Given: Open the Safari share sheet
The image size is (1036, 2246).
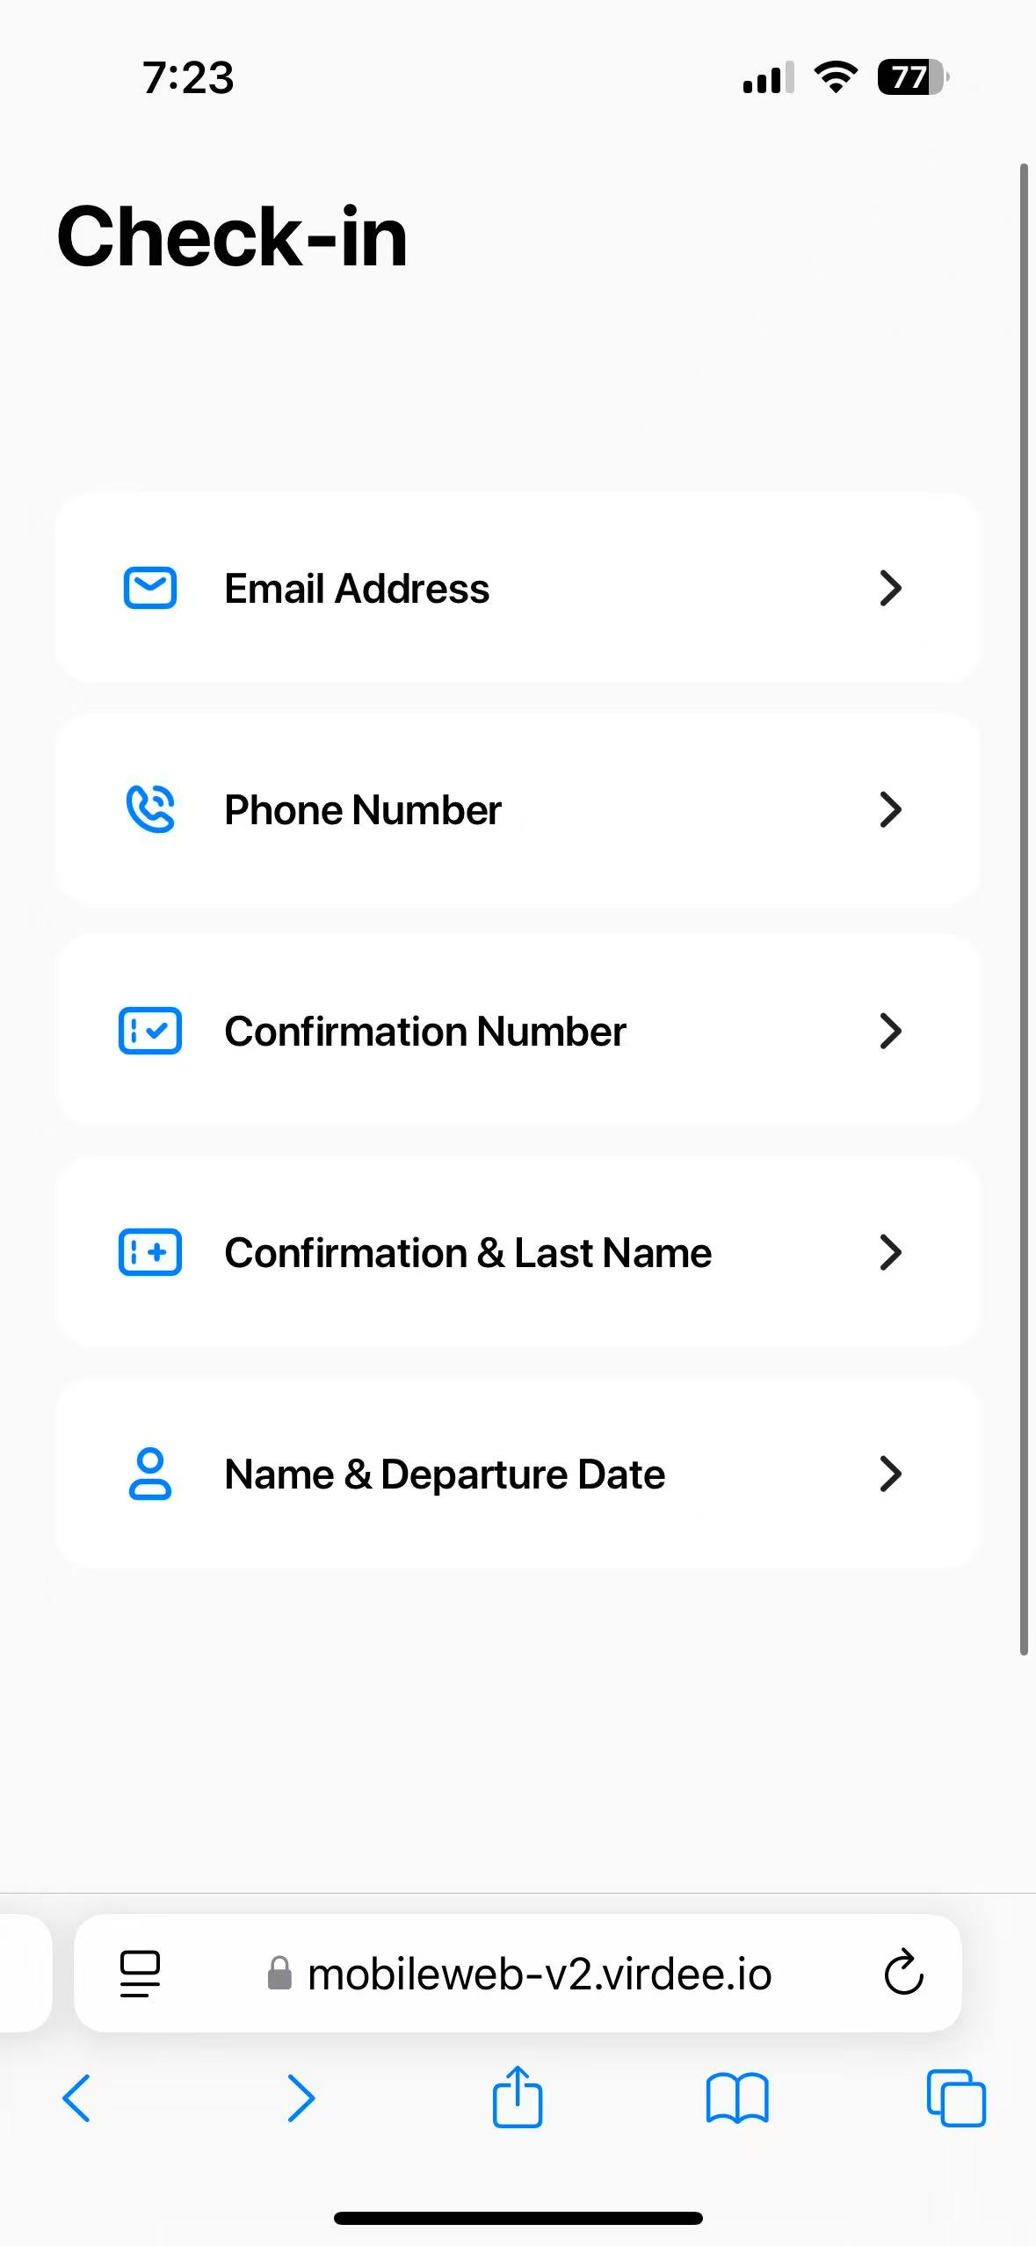Looking at the screenshot, I should pos(518,2097).
